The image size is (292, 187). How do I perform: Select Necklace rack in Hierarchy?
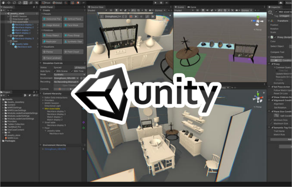click(x=24, y=47)
